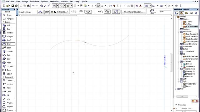200x112 pixels.
Task: Collapse the Elevations tree node
Action: (x=179, y=32)
